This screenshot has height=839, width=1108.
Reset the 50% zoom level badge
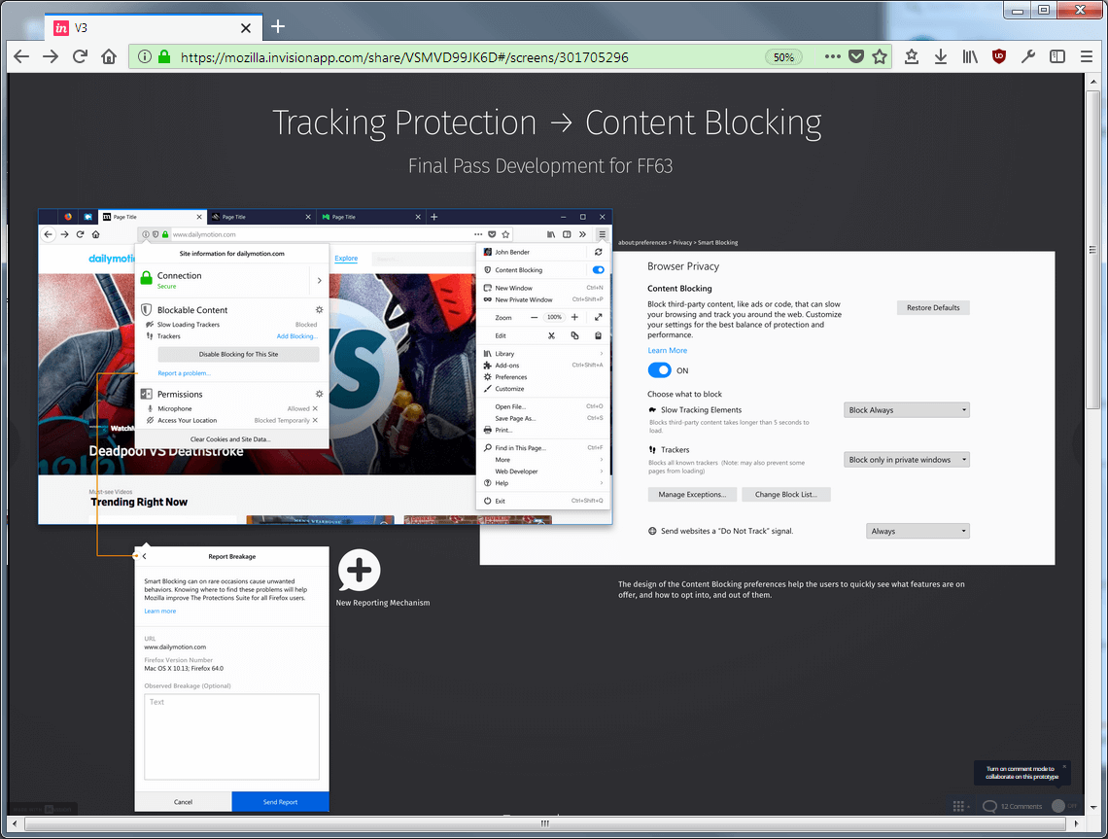(783, 57)
